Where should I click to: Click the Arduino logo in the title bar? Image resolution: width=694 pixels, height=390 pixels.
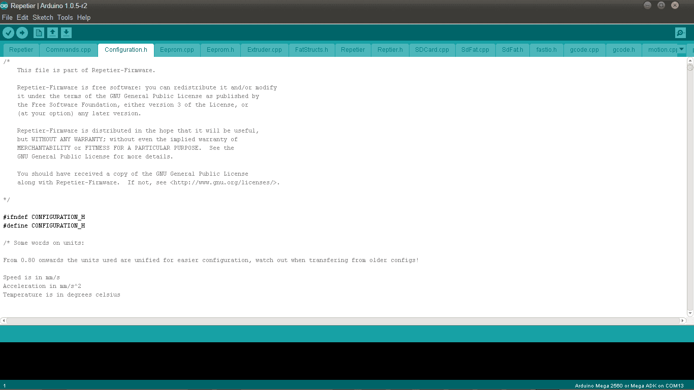coord(5,6)
